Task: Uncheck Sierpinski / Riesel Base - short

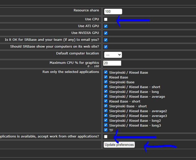Action: (106, 87)
